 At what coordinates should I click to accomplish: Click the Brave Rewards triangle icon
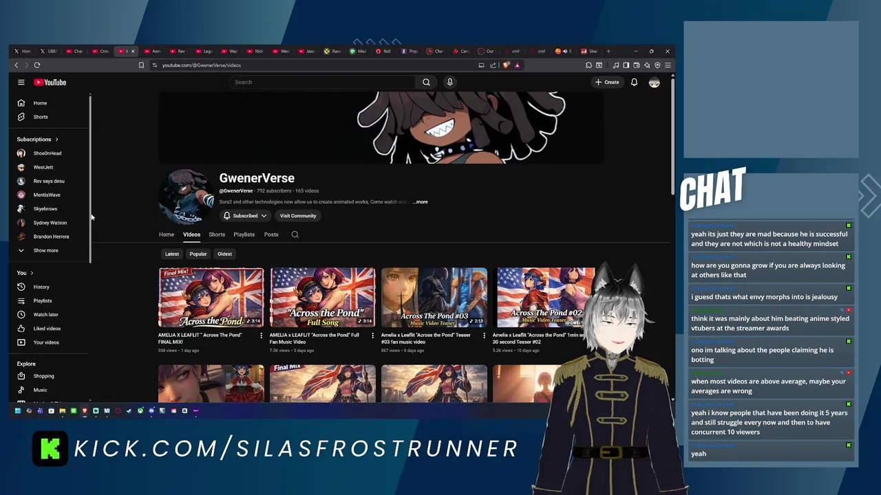pos(517,65)
